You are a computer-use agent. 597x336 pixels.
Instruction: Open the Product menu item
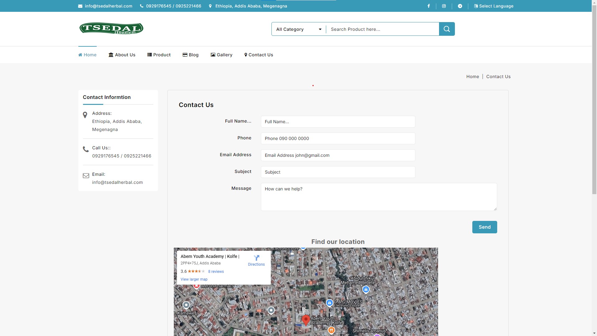pos(159,55)
